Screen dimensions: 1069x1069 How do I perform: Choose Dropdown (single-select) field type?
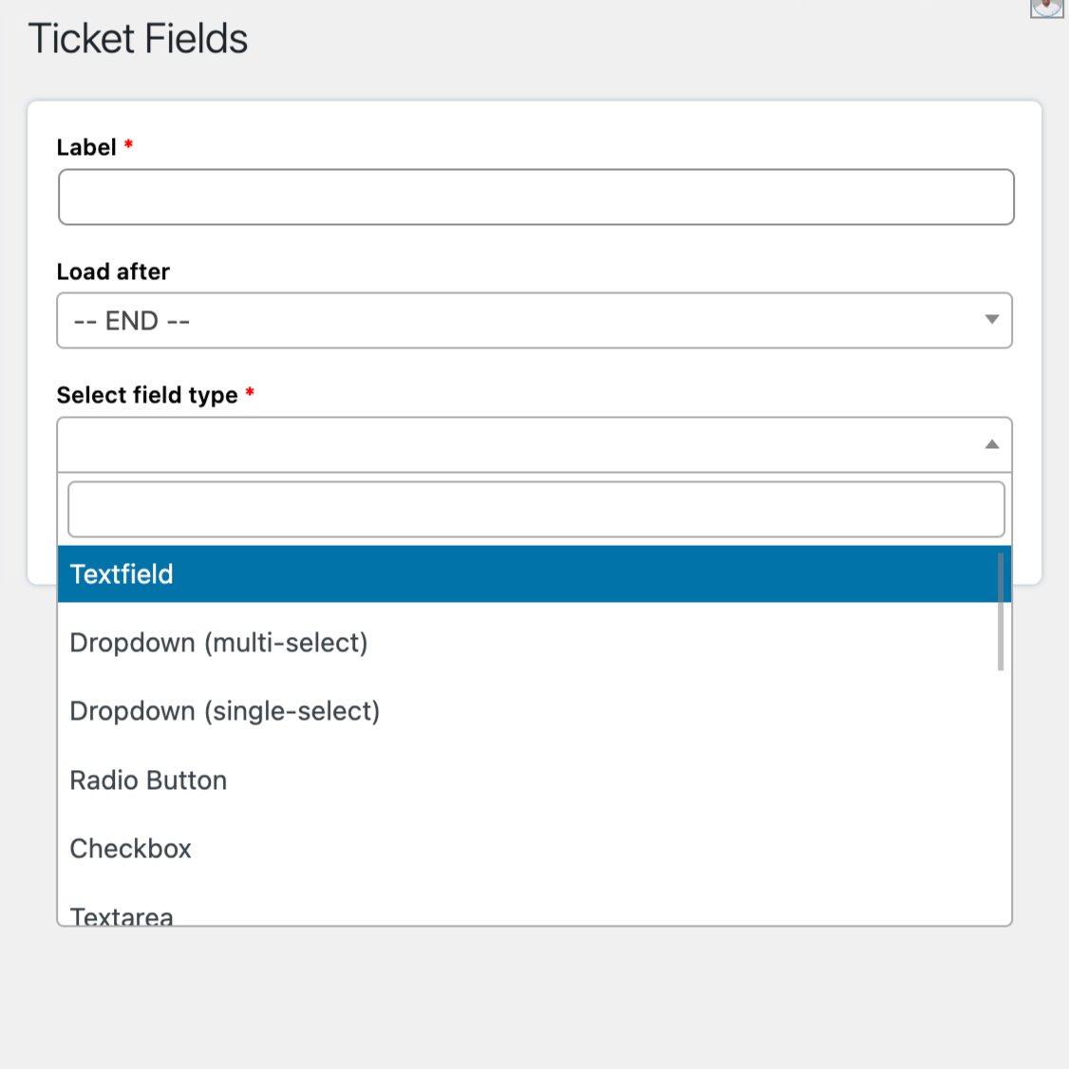tap(225, 711)
